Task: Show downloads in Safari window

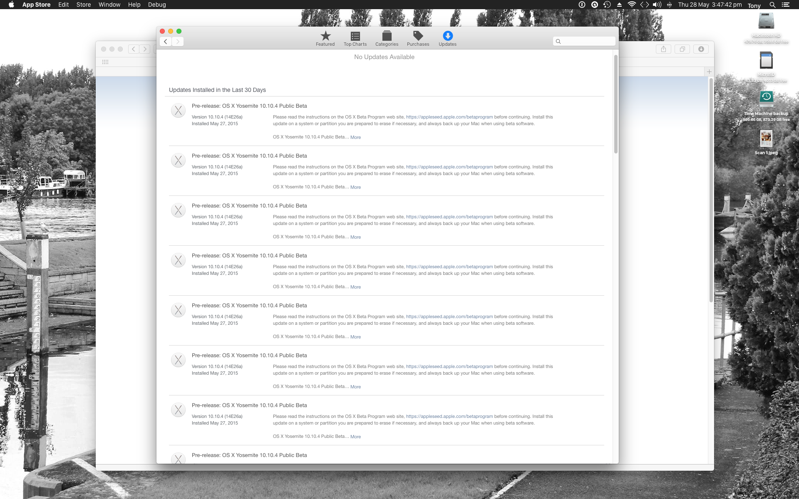Action: tap(701, 49)
